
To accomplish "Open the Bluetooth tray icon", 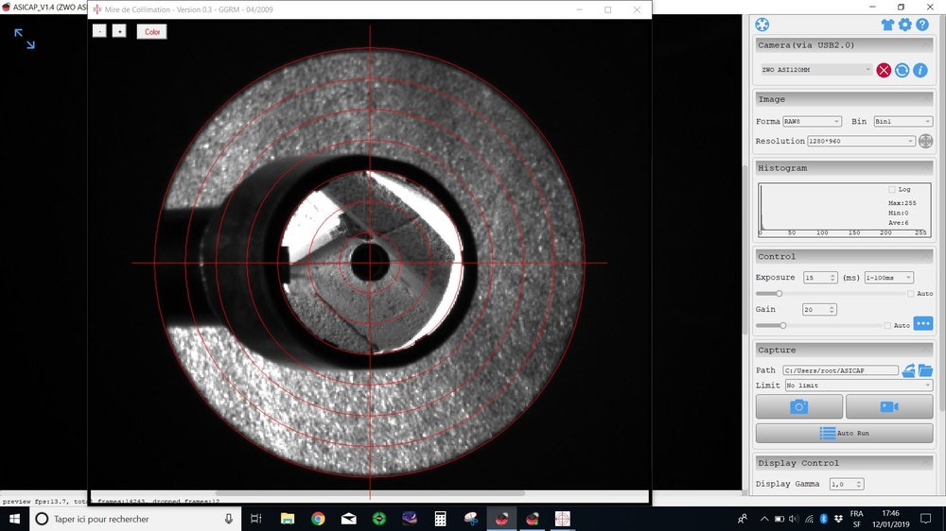I will click(824, 519).
